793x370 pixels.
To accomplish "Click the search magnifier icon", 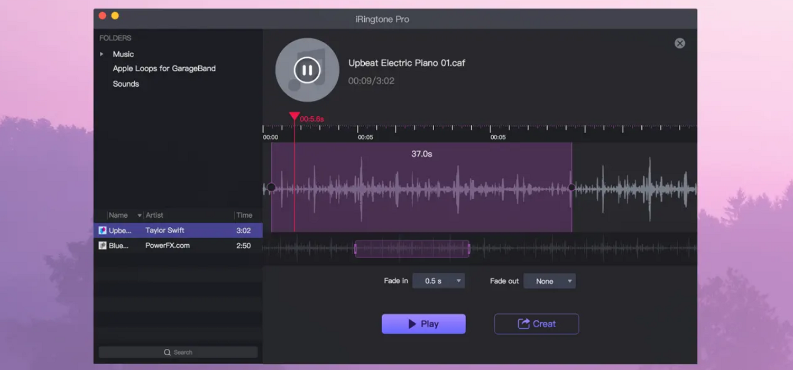I will coord(167,353).
